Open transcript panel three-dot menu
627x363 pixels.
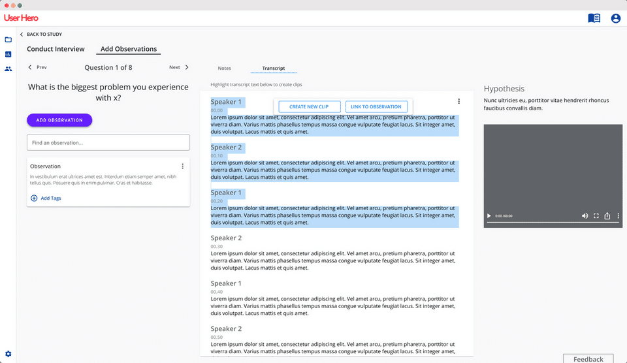click(458, 101)
